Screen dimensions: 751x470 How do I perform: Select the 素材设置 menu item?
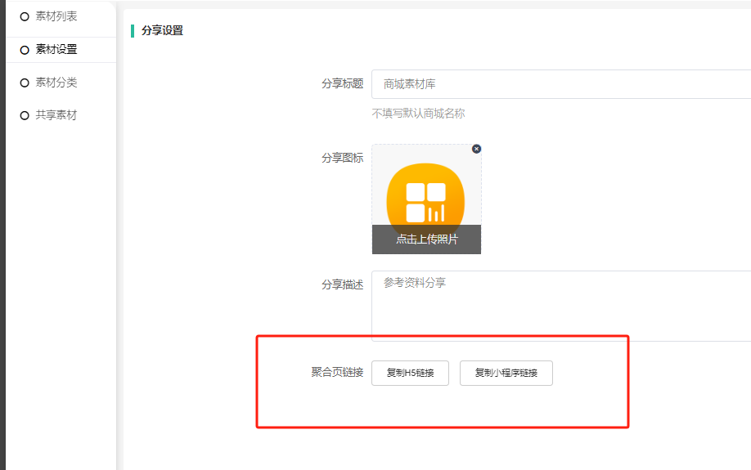coord(56,49)
